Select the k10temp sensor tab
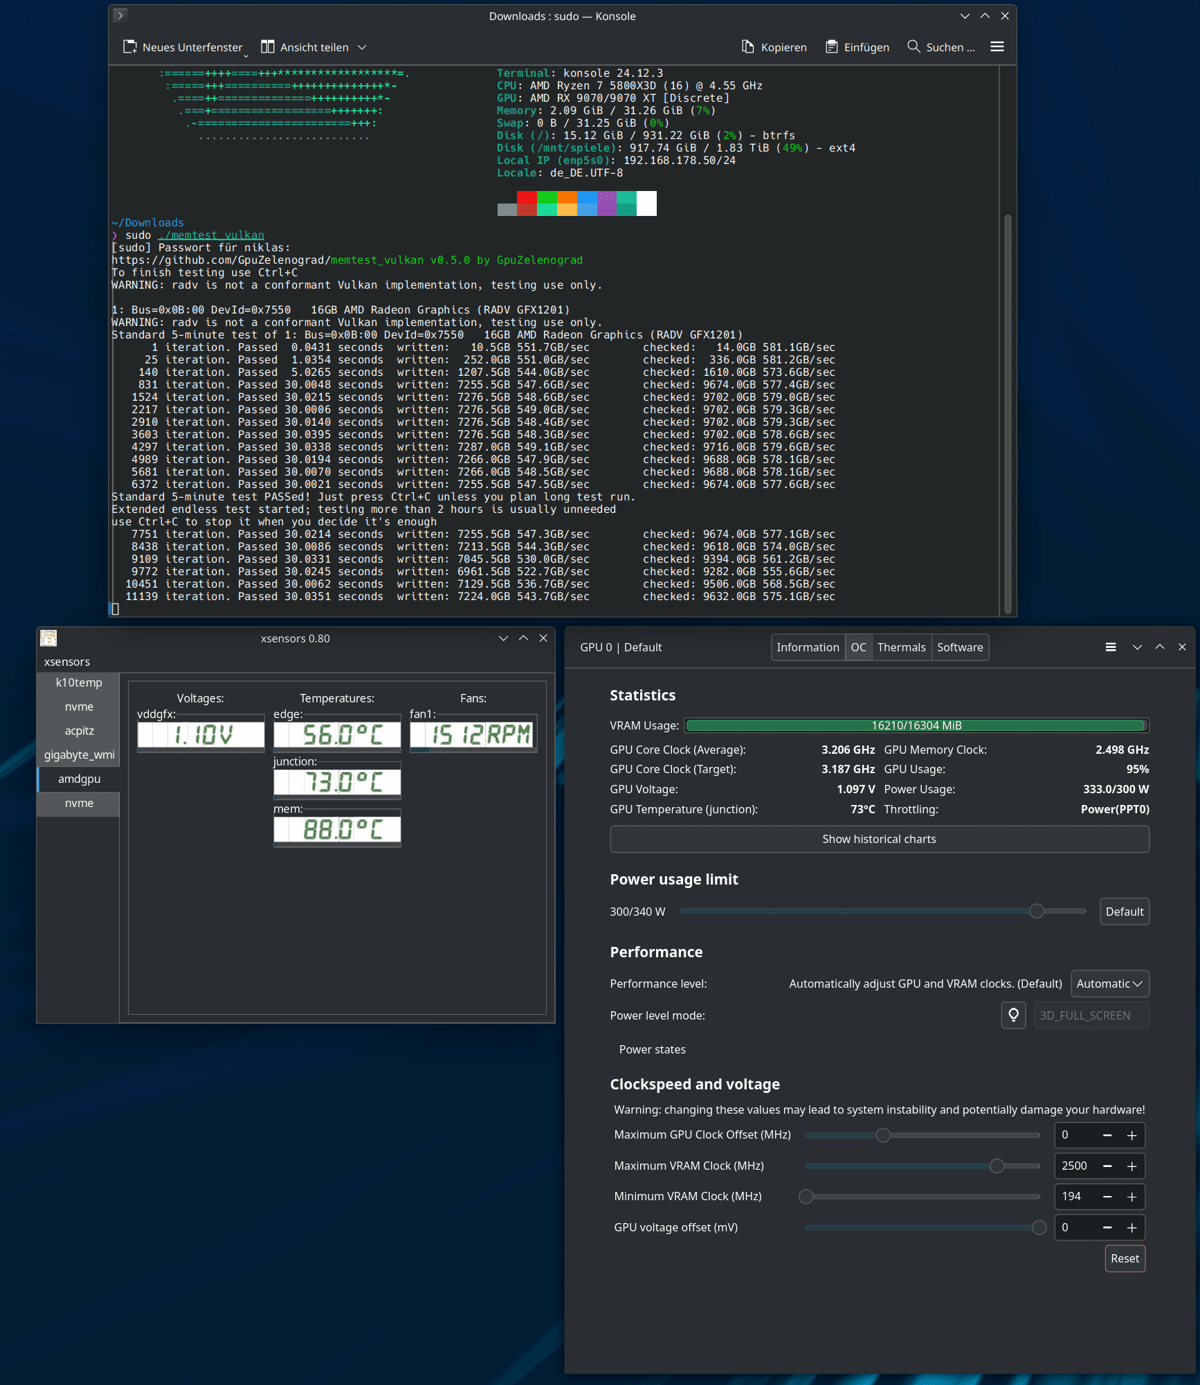 [79, 683]
